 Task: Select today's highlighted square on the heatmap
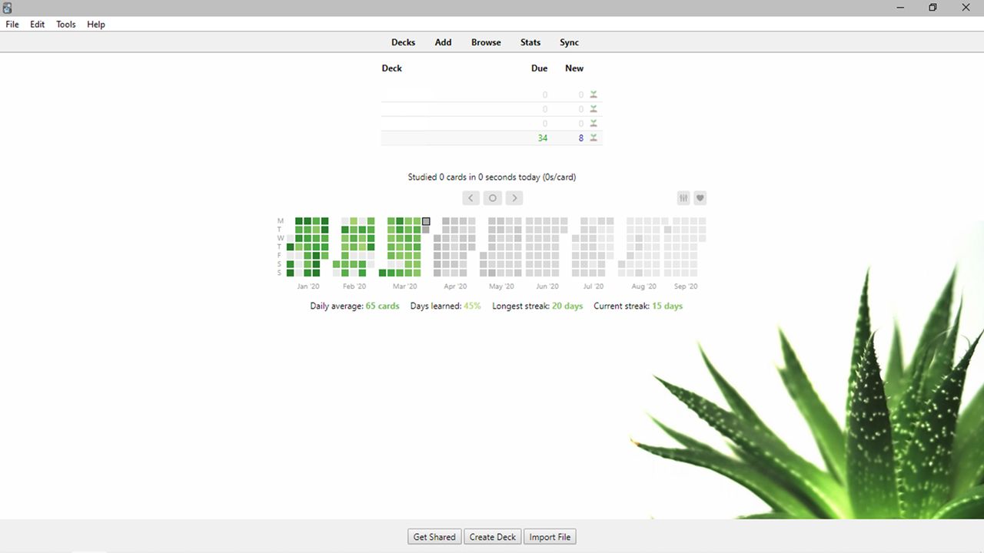click(x=426, y=221)
